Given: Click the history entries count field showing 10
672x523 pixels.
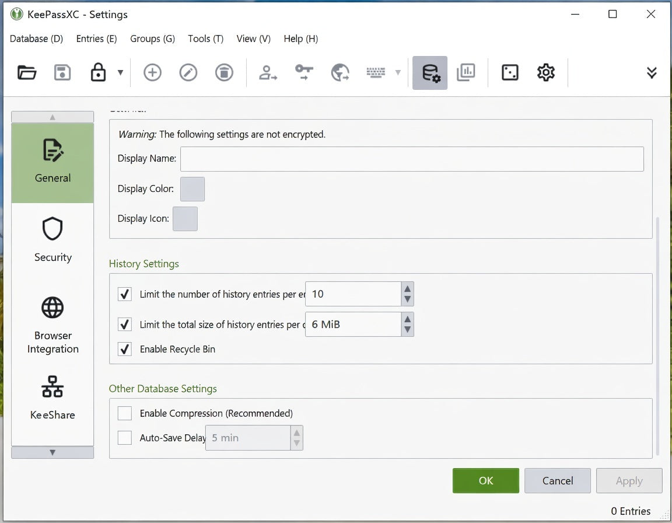Looking at the screenshot, I should (353, 294).
